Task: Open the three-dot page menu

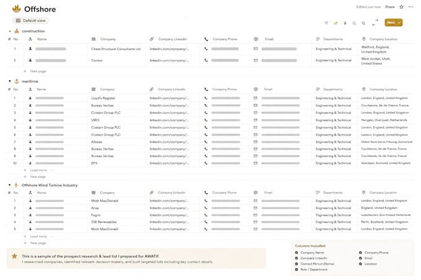Action: (411, 7)
